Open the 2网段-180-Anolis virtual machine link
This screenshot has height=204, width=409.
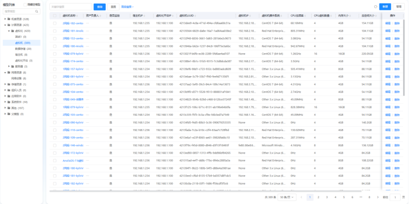73,46
